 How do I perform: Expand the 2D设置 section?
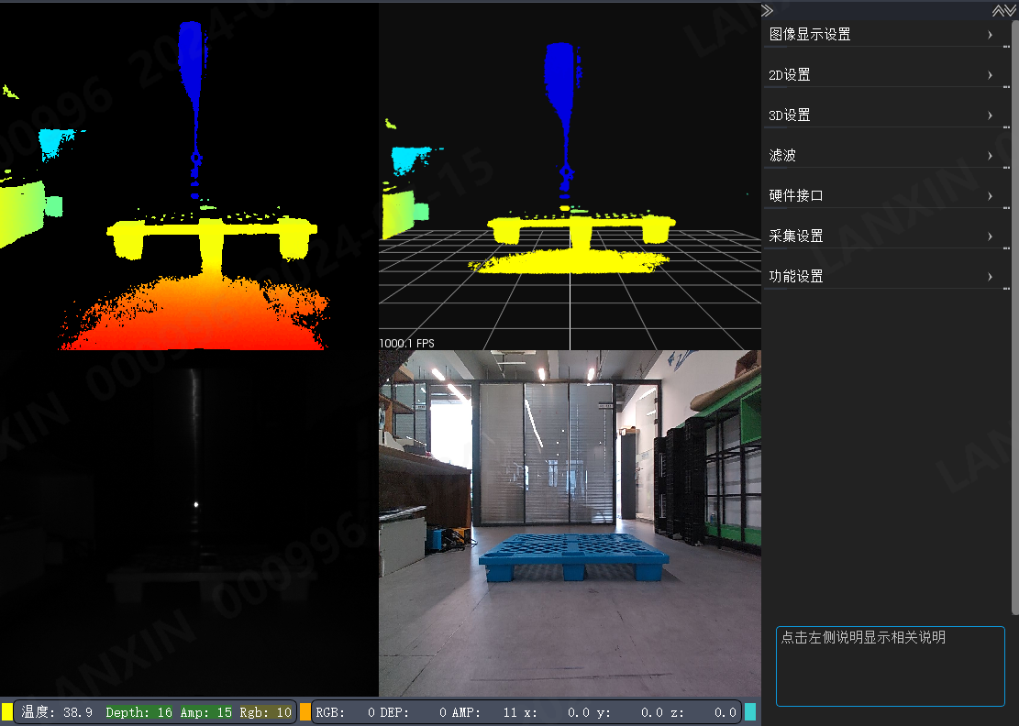click(886, 74)
